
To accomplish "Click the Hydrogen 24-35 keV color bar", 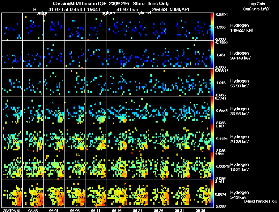I will [212, 138].
